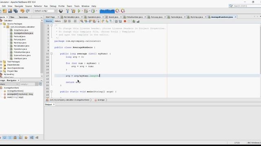Switch to the Services panel tab
261x146 pixels.
pos(23,17)
